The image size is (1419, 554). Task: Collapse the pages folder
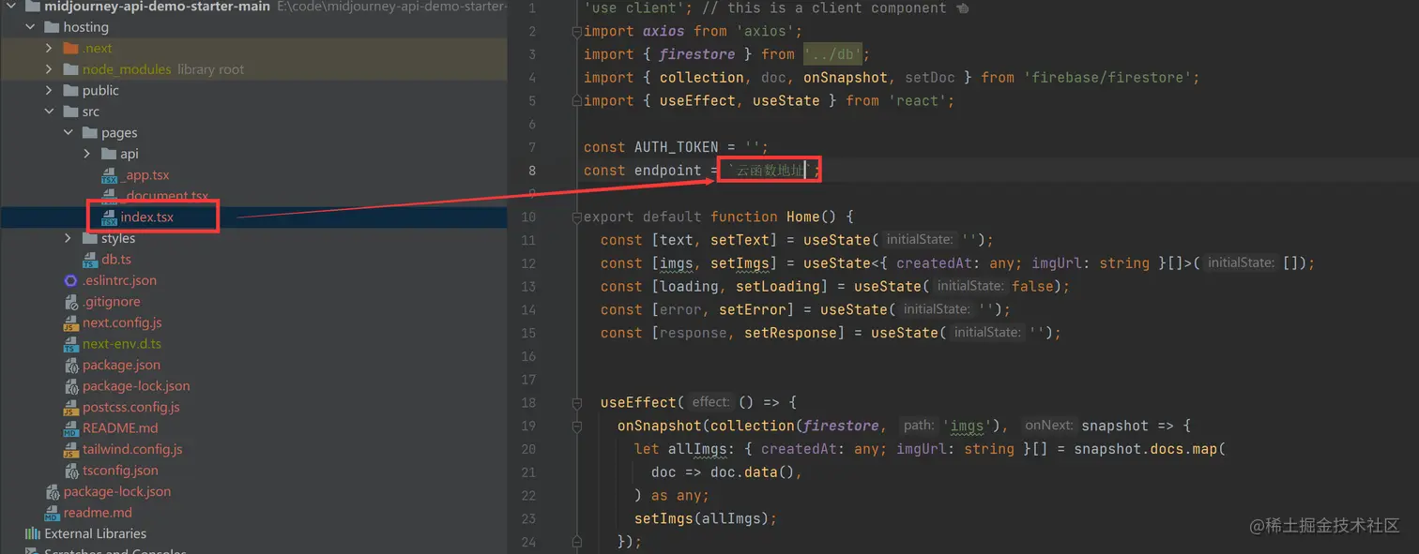(68, 133)
